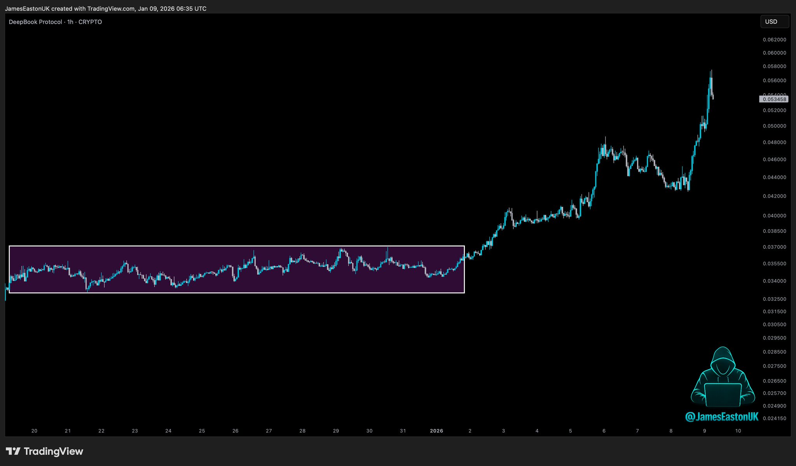Click the header text with JamesEastonUK attribution
Viewport: 796px width, 466px height.
tap(105, 9)
